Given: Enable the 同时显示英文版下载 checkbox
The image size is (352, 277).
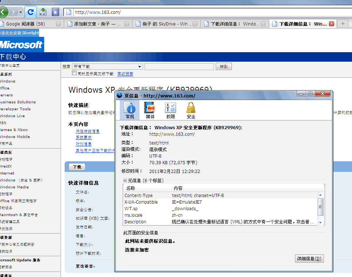Looking at the screenshot, I should [x=74, y=73].
